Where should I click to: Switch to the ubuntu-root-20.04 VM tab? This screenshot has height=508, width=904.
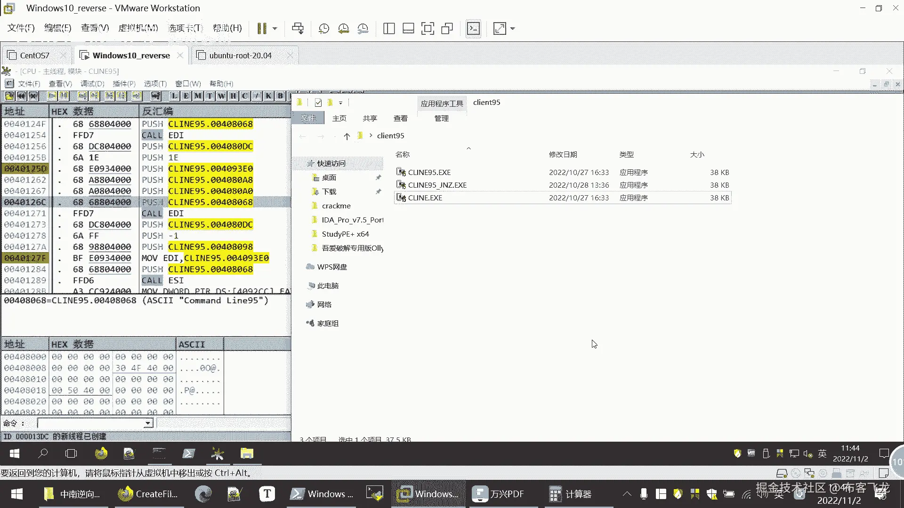pyautogui.click(x=240, y=56)
